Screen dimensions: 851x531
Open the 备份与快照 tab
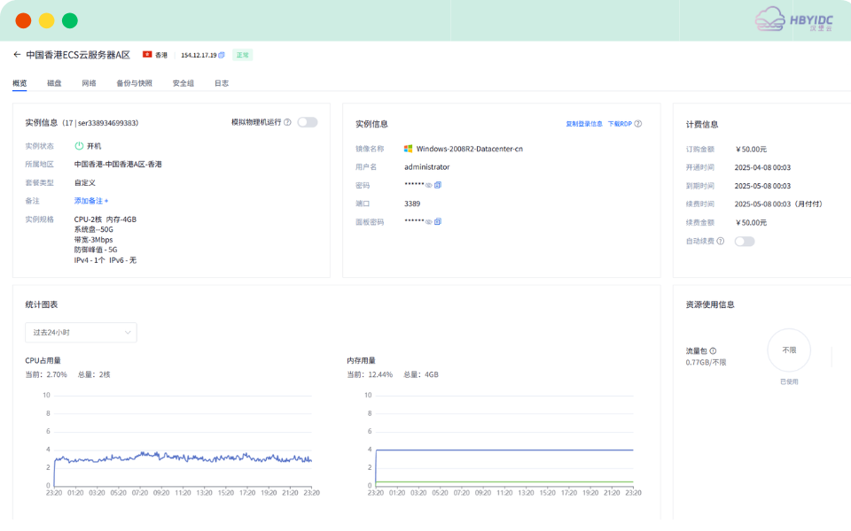pyautogui.click(x=134, y=83)
